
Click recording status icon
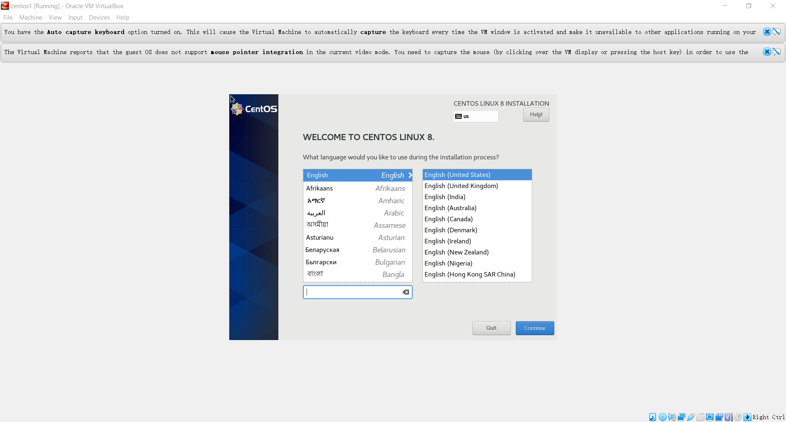(719, 417)
